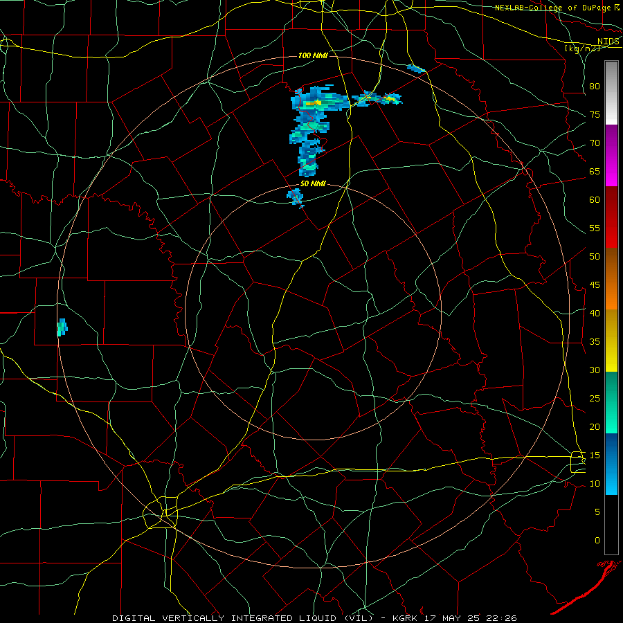
Task: Click the 45 value on the scale
Action: click(x=595, y=285)
